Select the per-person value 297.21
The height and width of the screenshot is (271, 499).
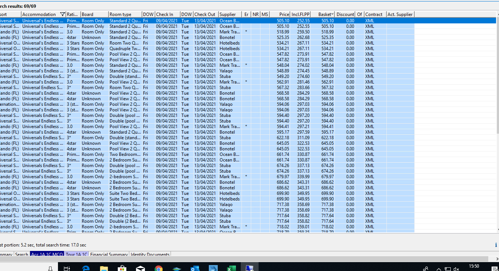click(x=303, y=127)
